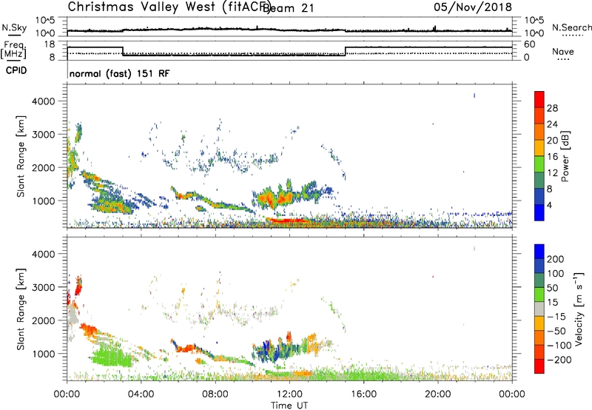Click the 'Nave' legend label
Viewport: 592px width, 410px height.
563,51
